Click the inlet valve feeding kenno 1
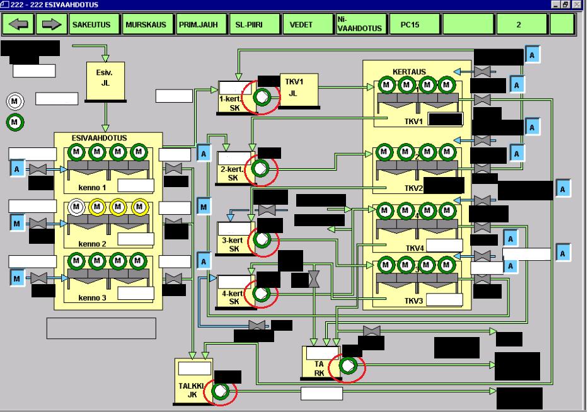 [38, 169]
